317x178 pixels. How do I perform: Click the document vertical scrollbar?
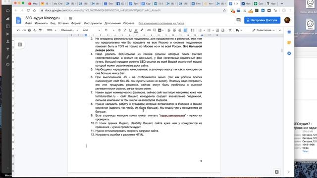tap(282, 50)
